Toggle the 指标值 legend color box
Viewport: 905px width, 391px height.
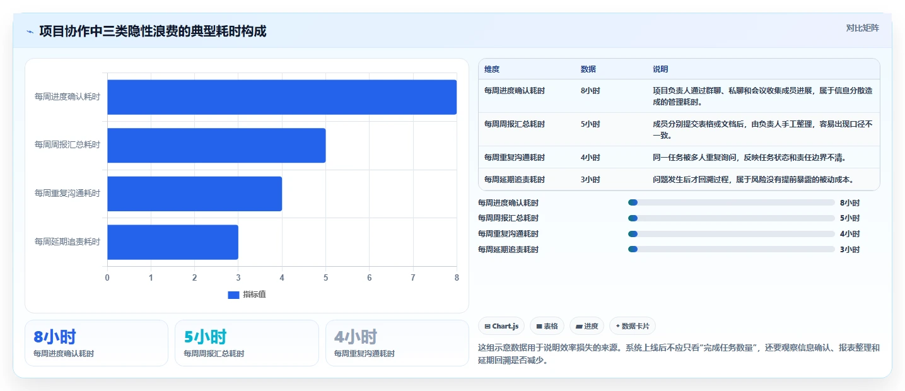click(x=233, y=295)
